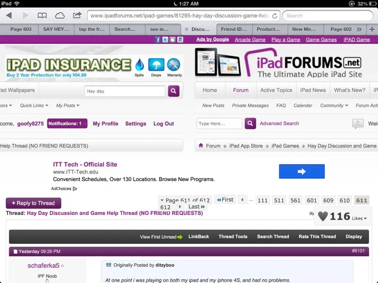Click the Facebook icon in purple bar
Image resolution: width=378 pixels, height=283 pixels.
[158, 40]
